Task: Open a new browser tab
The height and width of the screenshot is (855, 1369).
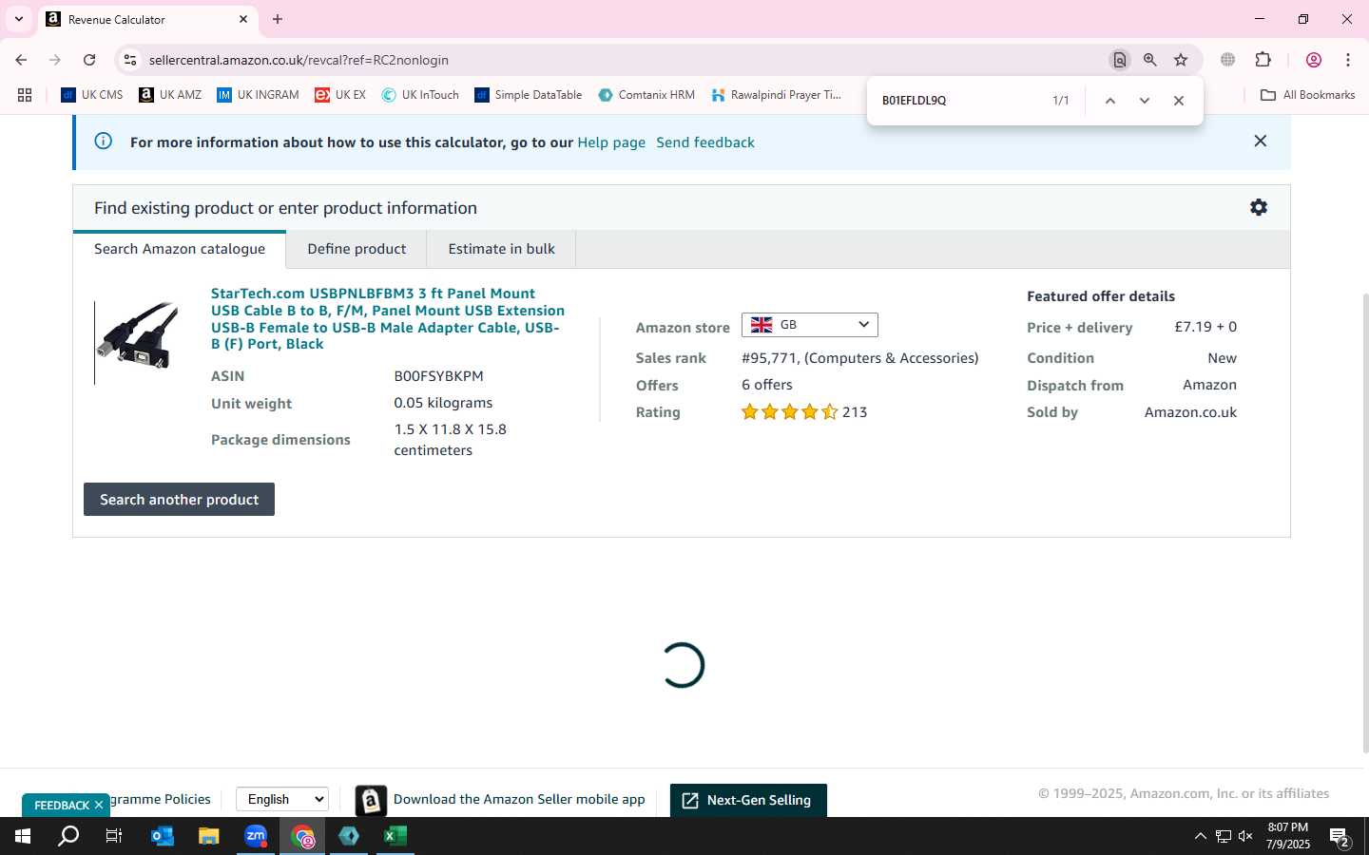Action: pos(278,19)
